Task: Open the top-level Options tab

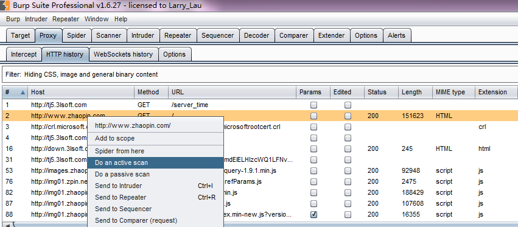Action: click(x=366, y=35)
